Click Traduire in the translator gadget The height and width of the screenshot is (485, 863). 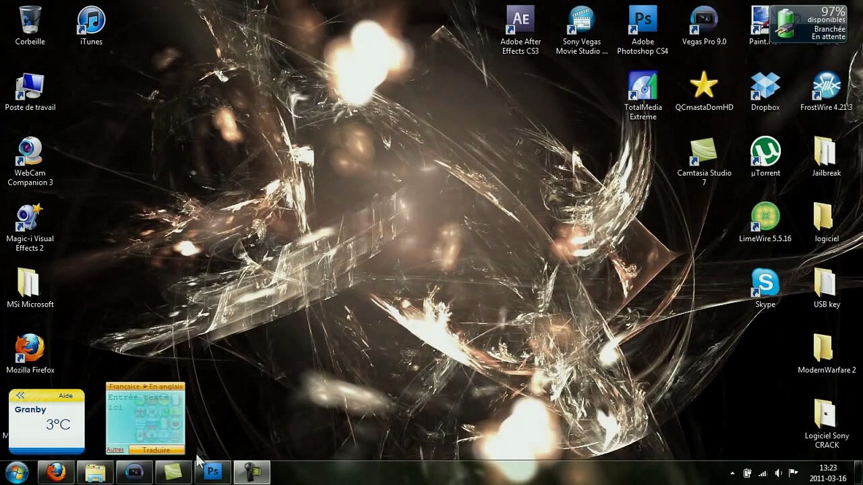click(x=156, y=450)
